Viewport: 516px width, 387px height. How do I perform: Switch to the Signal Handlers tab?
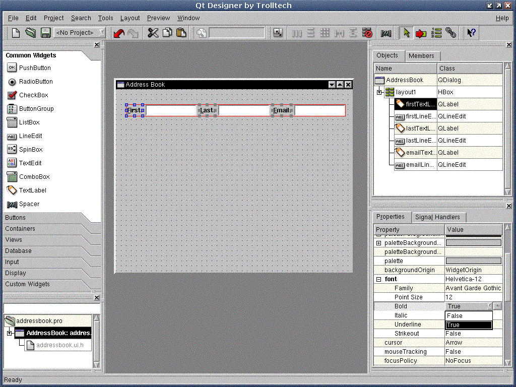click(437, 217)
